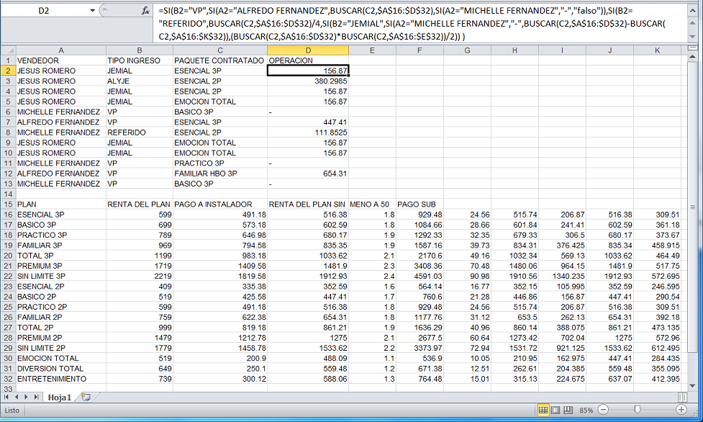Click the zoom slider handle

click(x=637, y=410)
